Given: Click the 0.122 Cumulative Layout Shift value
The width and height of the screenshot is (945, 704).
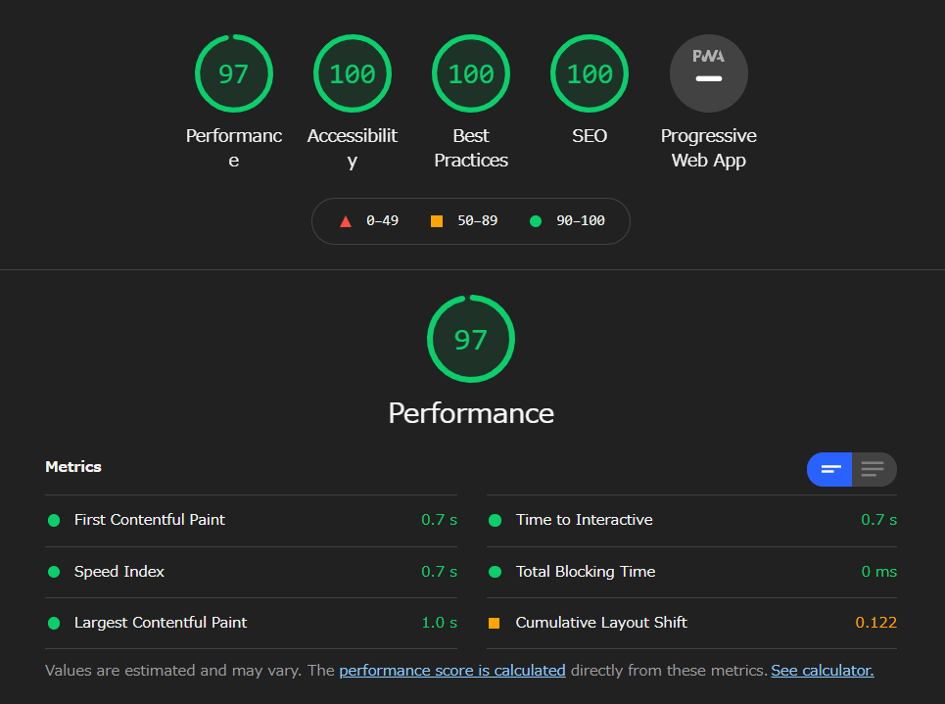Looking at the screenshot, I should click(875, 623).
